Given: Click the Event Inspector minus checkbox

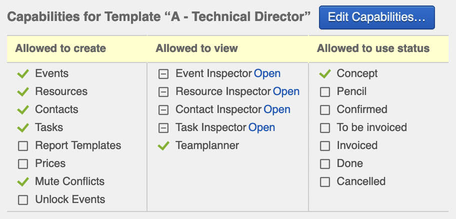Looking at the screenshot, I should 163,74.
